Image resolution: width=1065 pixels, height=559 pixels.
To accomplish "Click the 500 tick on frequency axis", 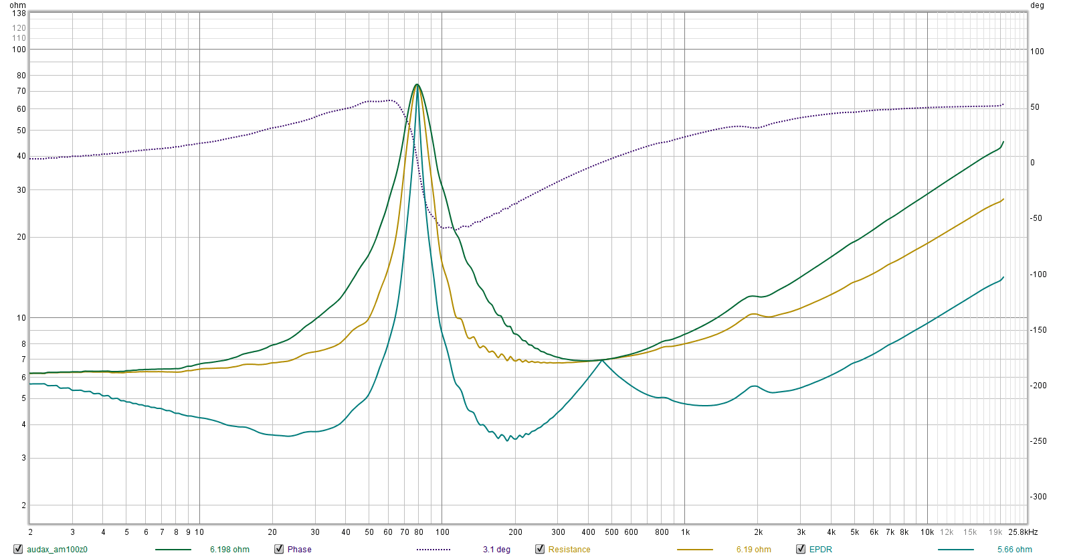I will point(611,532).
